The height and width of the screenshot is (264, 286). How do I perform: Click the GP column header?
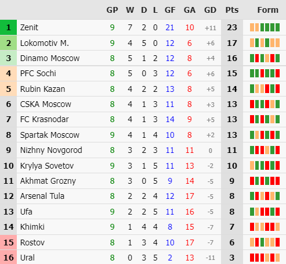pyautogui.click(x=112, y=10)
